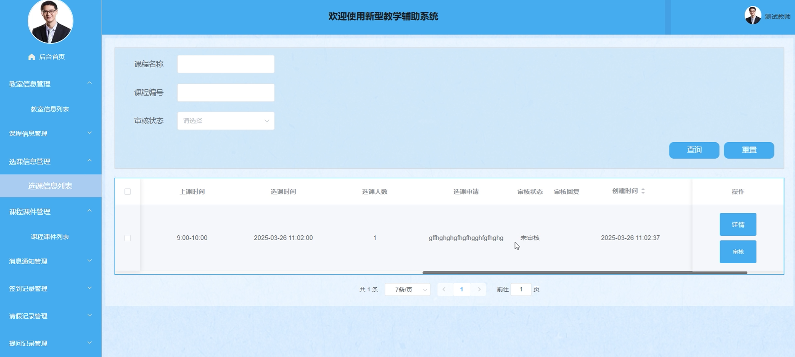Go to the next page arrow

(x=479, y=289)
